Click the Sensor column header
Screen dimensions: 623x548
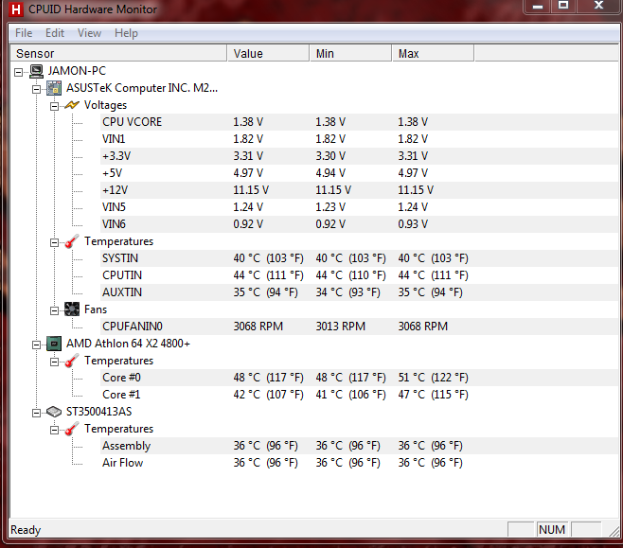point(118,53)
